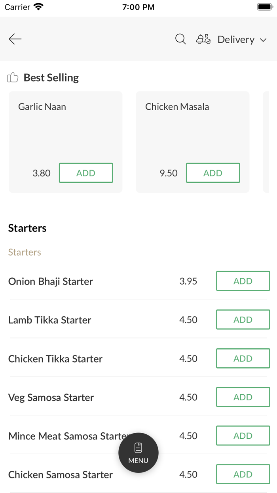The height and width of the screenshot is (493, 277).
Task: Click the back arrow icon
Action: (x=15, y=39)
